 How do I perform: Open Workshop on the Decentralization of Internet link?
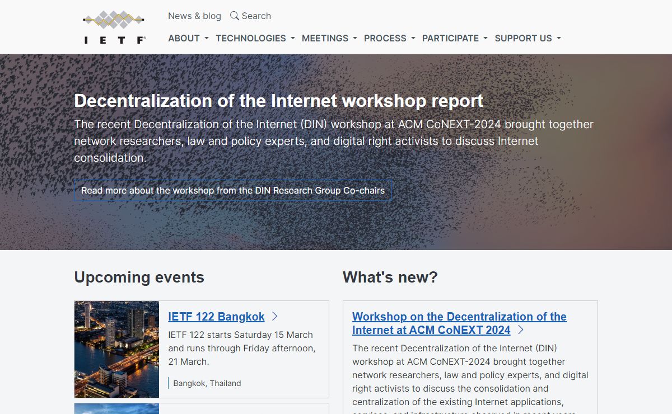pyautogui.click(x=459, y=323)
